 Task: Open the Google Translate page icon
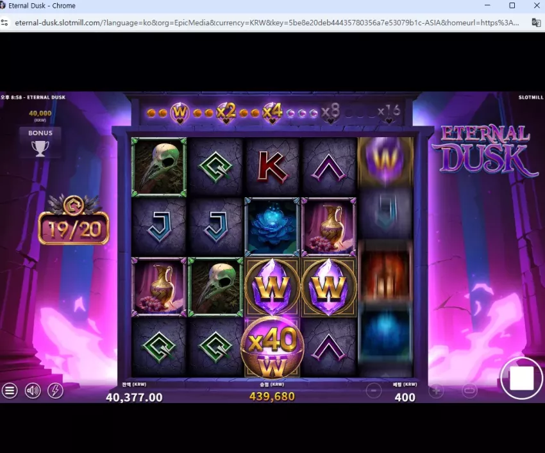click(x=536, y=22)
